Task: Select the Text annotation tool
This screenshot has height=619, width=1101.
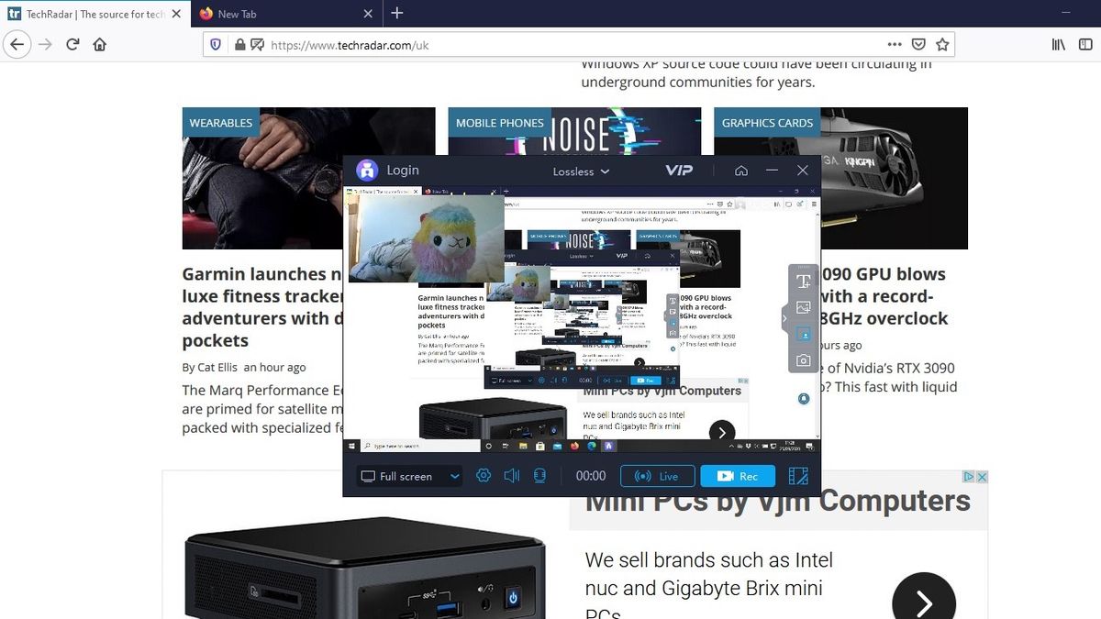Action: coord(803,281)
